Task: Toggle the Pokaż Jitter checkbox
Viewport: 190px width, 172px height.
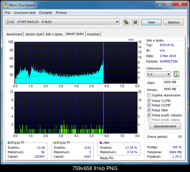Action: (149, 110)
